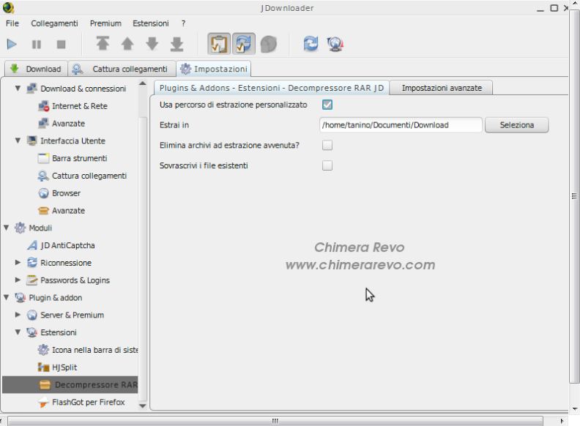580x426 pixels.
Task: Expand Server & Premium tree node
Action: [18, 315]
